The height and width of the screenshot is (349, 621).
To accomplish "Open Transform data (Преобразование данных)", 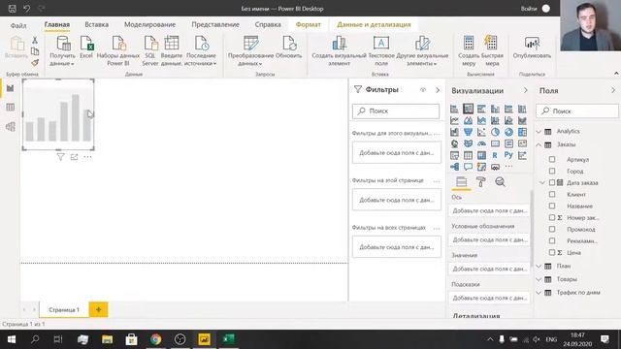I will [x=250, y=50].
